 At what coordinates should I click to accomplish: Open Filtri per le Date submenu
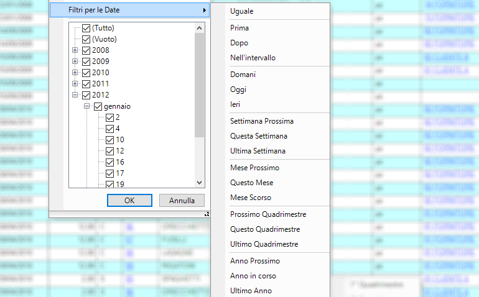(x=129, y=11)
